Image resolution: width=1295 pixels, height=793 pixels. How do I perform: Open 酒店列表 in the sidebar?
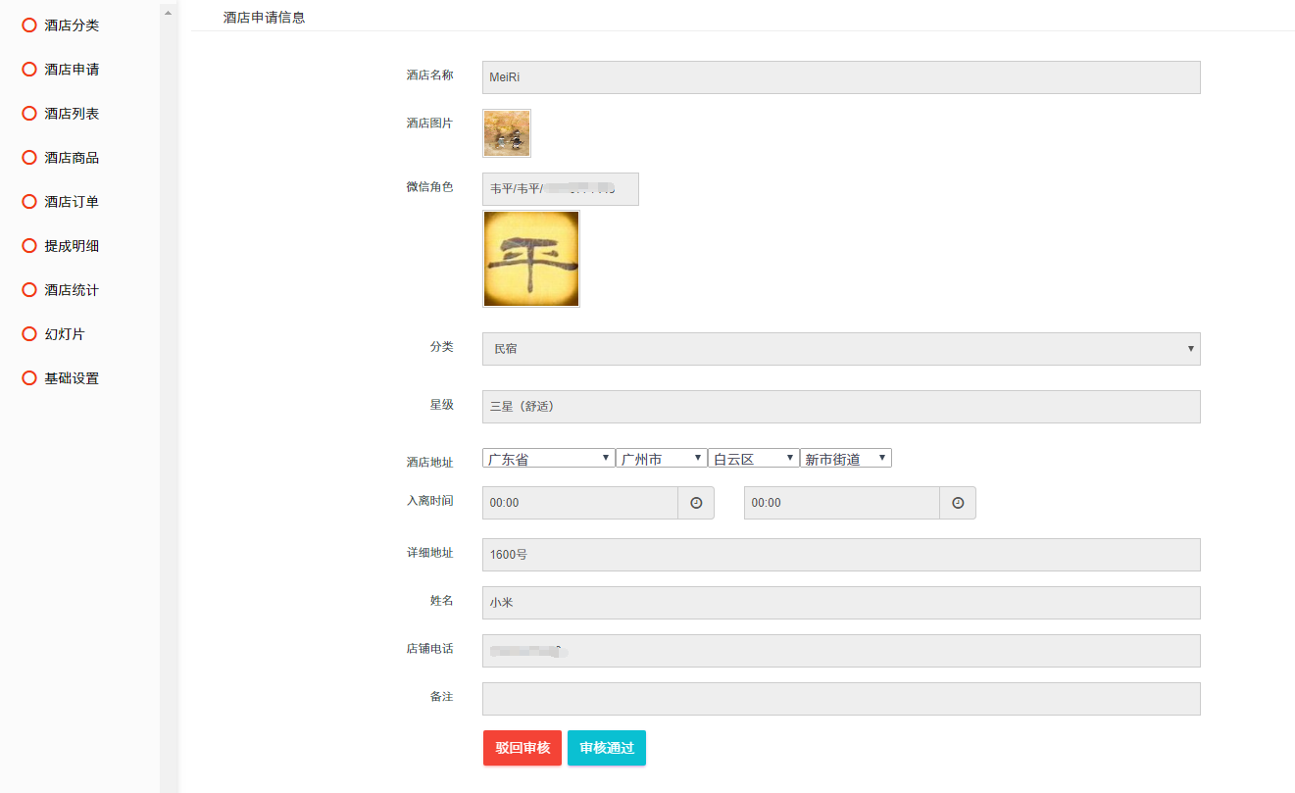(x=72, y=114)
